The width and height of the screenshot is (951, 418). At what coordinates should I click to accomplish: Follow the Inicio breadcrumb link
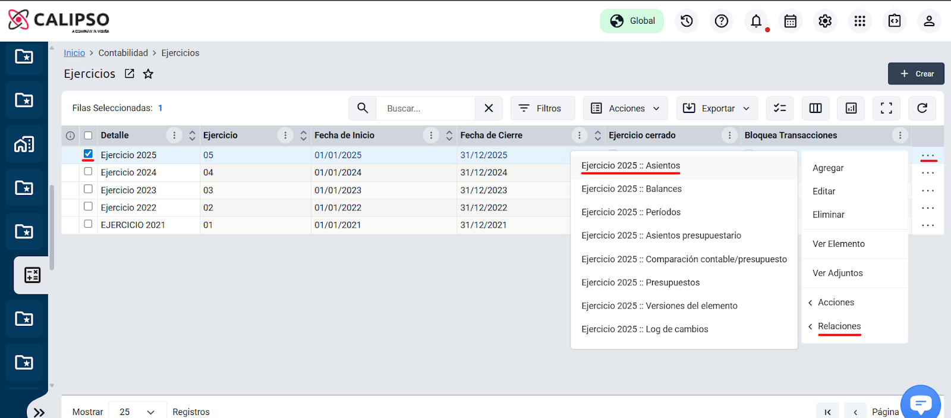(x=74, y=53)
